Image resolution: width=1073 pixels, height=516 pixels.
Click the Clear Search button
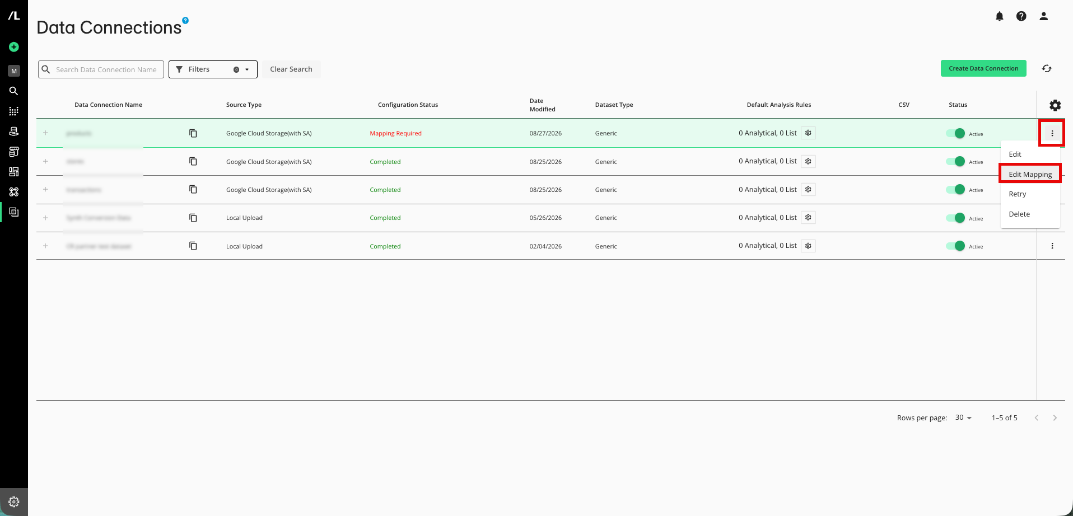(291, 69)
